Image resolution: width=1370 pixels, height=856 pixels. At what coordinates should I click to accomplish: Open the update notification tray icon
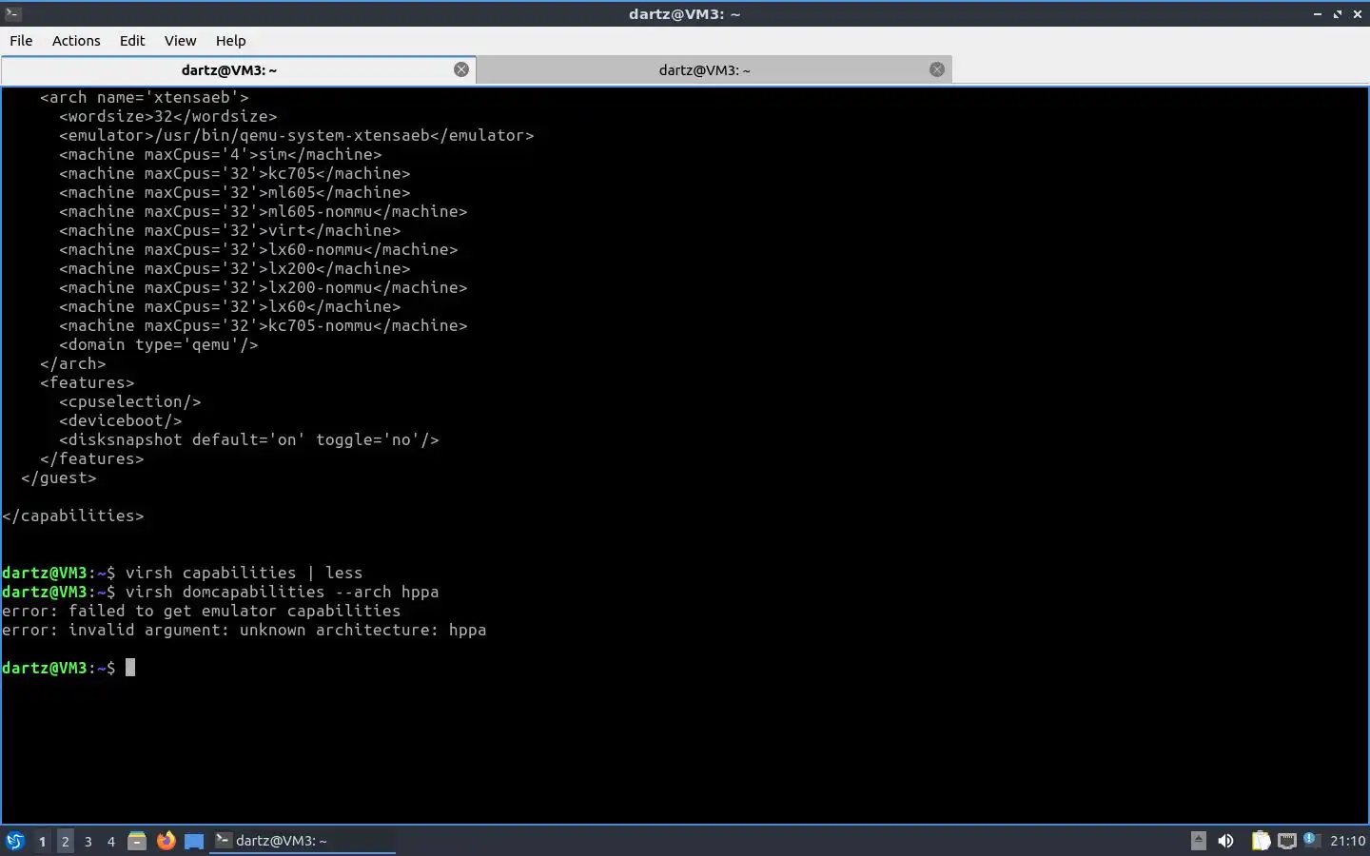pos(1310,839)
